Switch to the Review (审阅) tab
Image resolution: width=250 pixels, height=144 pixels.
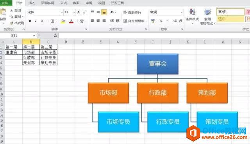coord(89,3)
